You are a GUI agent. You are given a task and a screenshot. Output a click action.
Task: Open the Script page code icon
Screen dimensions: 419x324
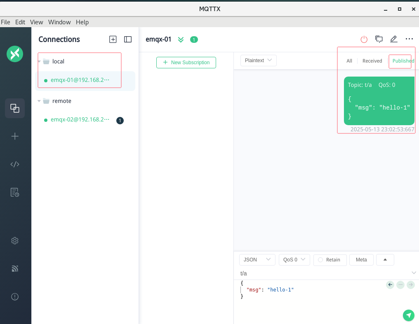[x=15, y=164]
